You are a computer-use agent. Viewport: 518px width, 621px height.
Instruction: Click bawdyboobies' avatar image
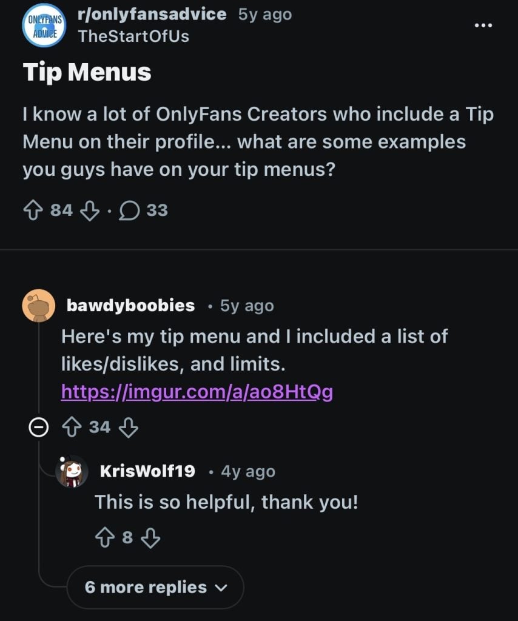(39, 306)
